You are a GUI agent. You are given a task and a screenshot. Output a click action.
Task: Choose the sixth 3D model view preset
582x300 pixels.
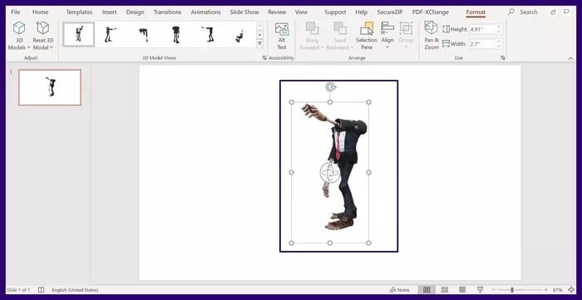(239, 34)
